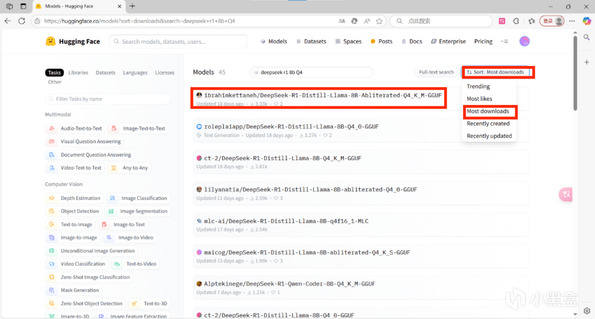Choose Recently created in sort menu
The image size is (595, 319).
coord(488,124)
